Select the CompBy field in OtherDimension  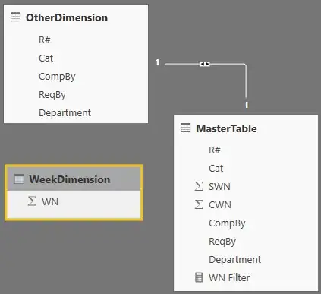tap(57, 77)
